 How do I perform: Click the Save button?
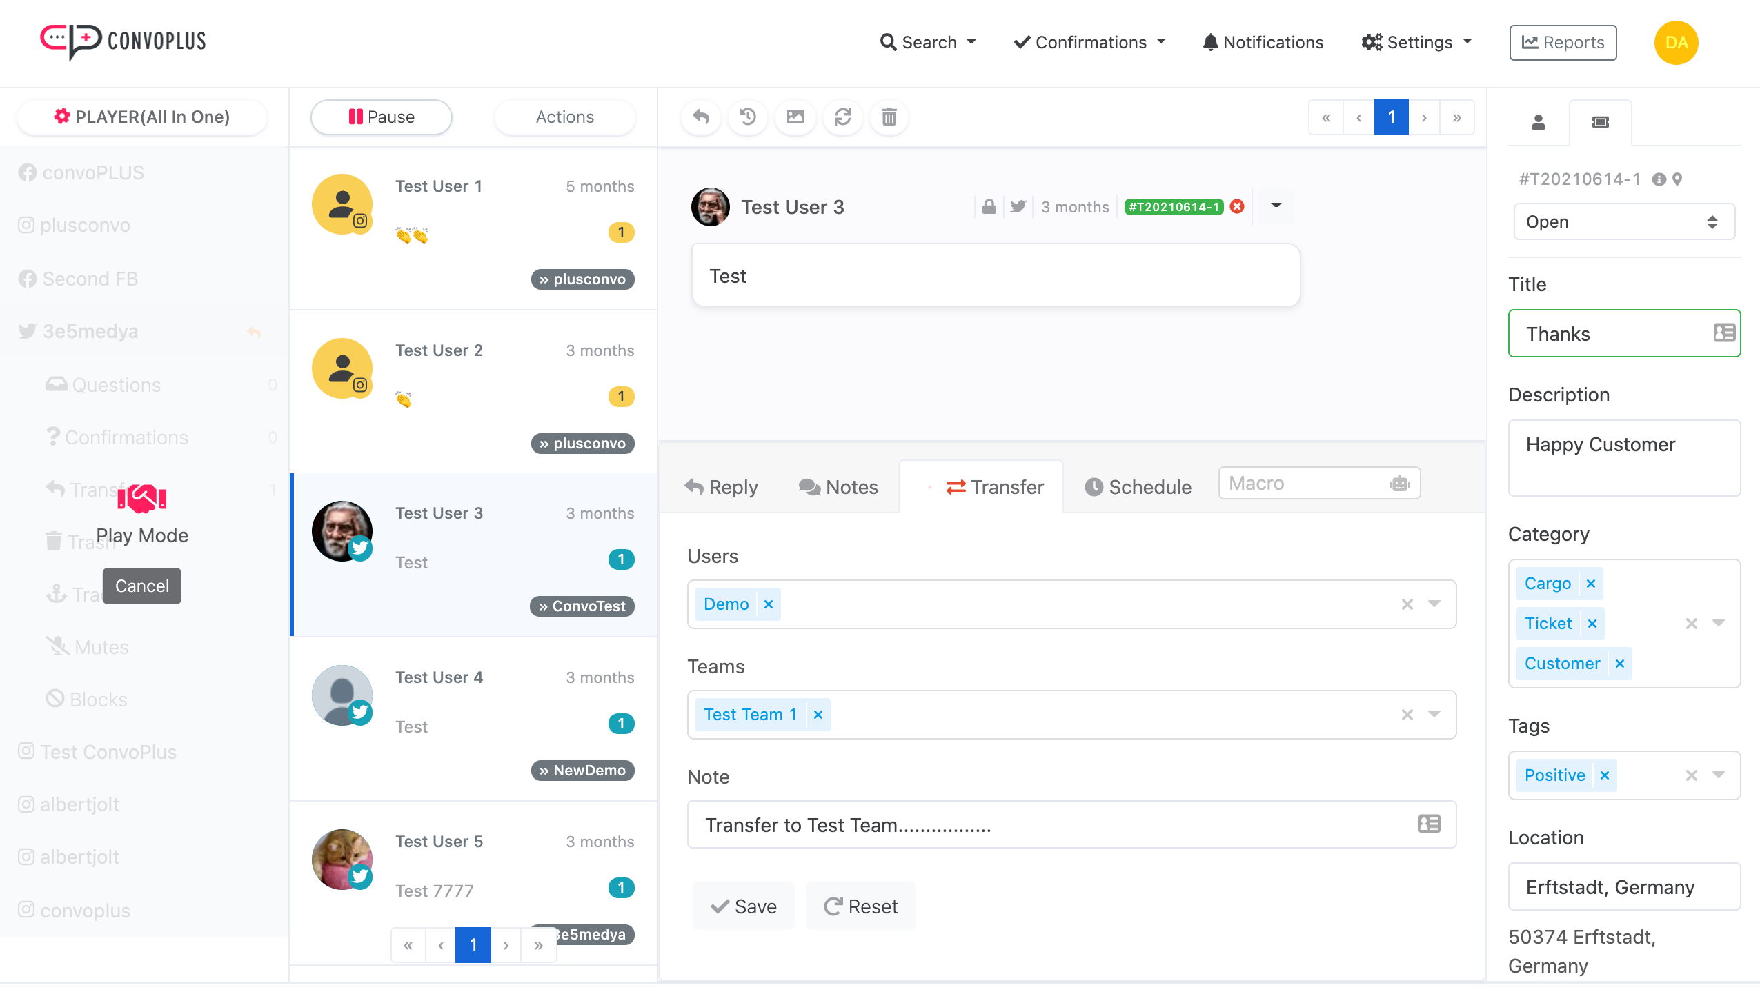tap(743, 906)
